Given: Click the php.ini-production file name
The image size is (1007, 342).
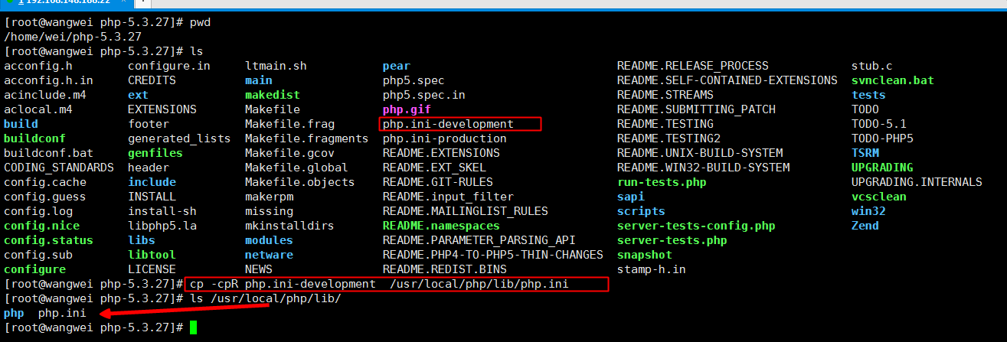Looking at the screenshot, I should [445, 138].
